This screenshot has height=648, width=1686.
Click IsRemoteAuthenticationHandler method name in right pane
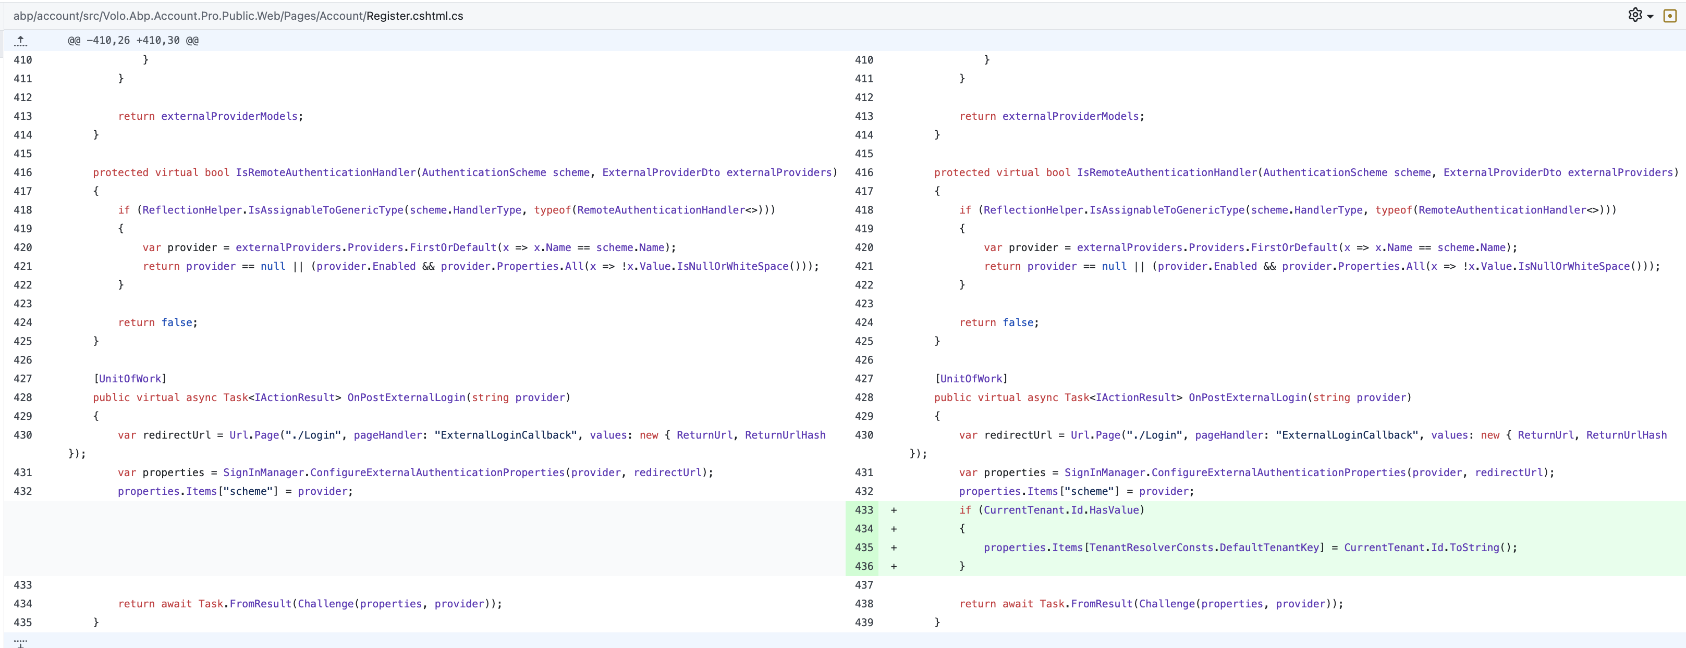tap(1167, 172)
